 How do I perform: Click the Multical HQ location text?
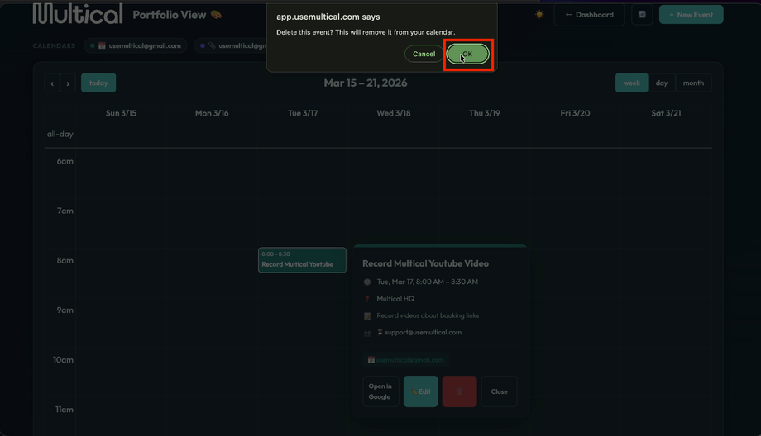395,299
